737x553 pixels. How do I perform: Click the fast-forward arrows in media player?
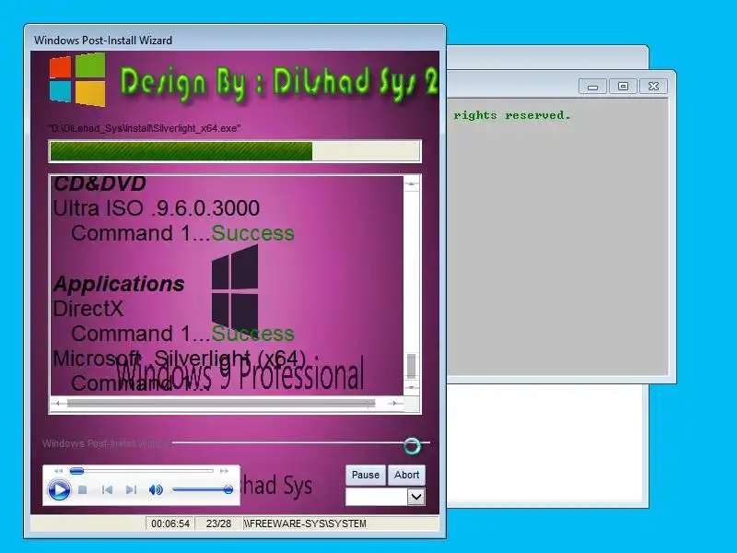224,471
